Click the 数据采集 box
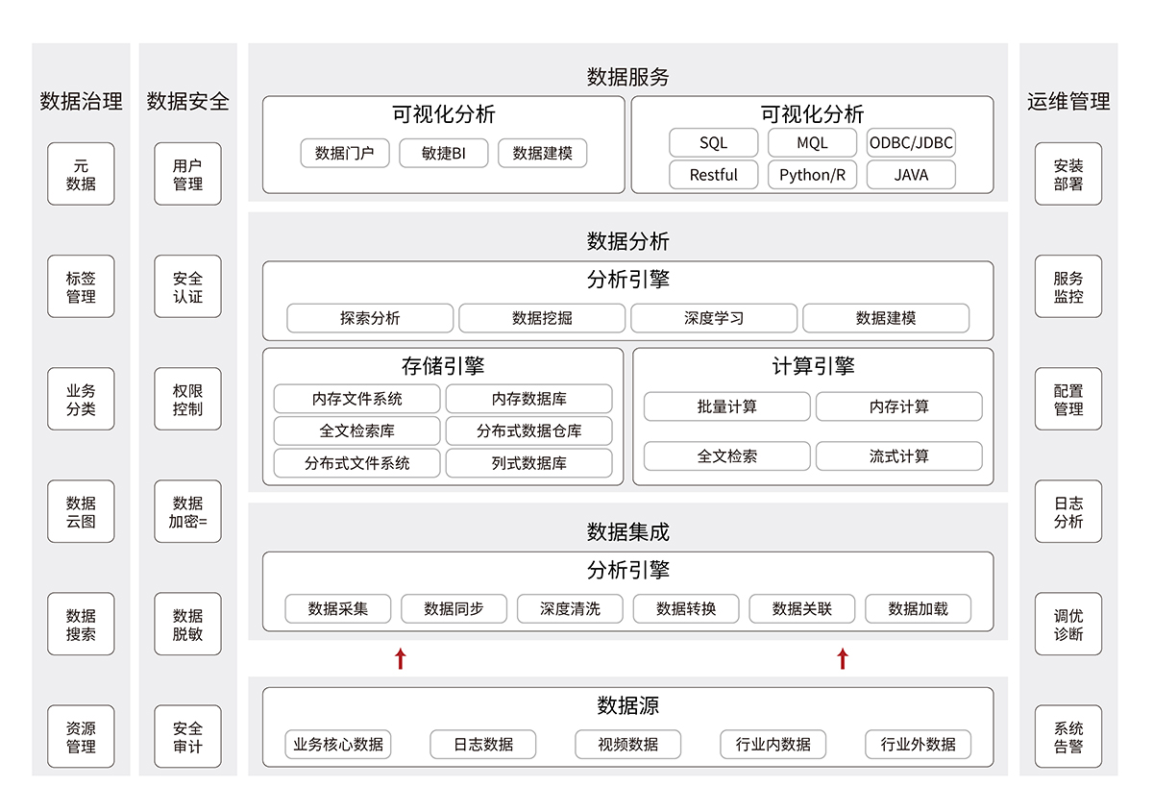This screenshot has height=811, width=1153. pos(338,608)
